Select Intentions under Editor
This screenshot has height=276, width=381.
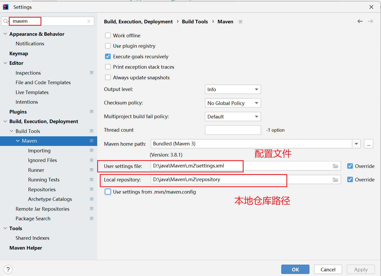(27, 102)
